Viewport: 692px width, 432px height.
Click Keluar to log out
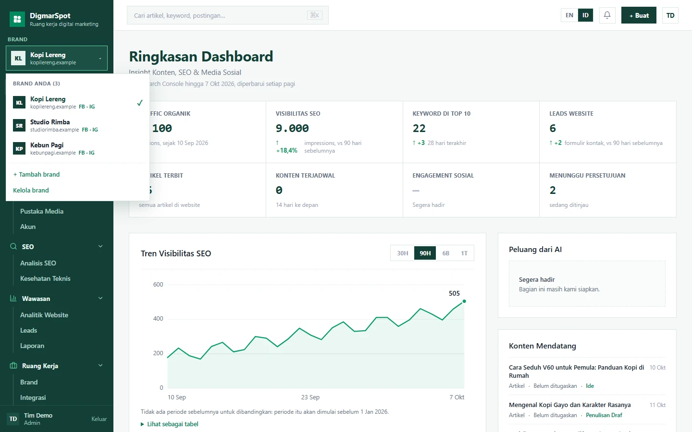[99, 419]
